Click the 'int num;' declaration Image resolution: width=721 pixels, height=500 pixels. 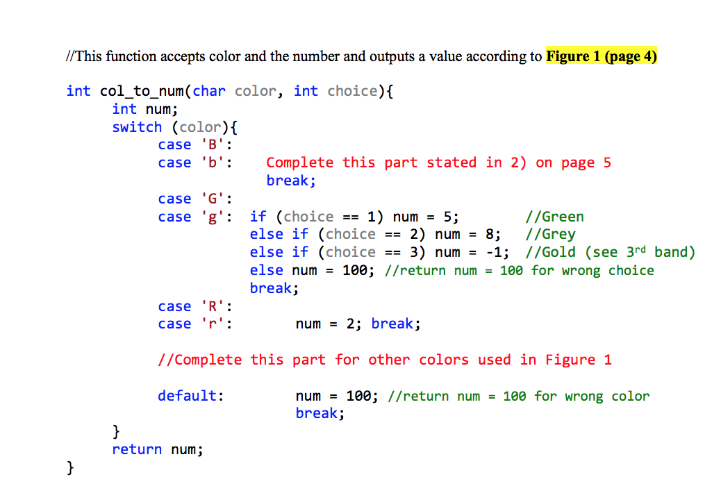tap(145, 110)
